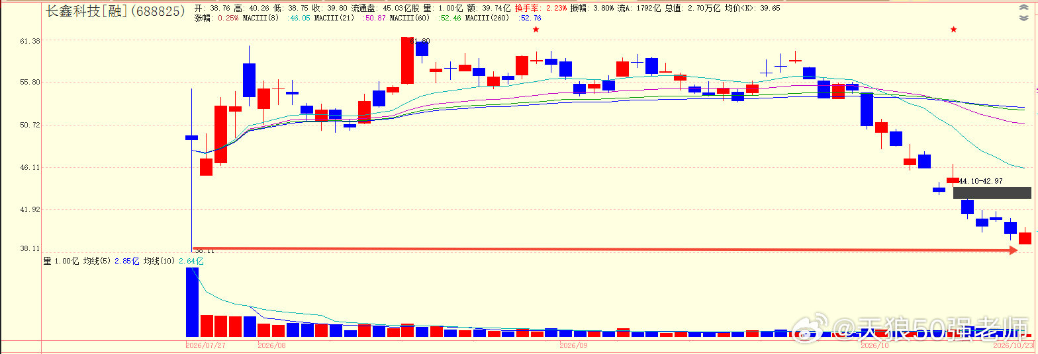Click the low price 低: 38.75

292,9
